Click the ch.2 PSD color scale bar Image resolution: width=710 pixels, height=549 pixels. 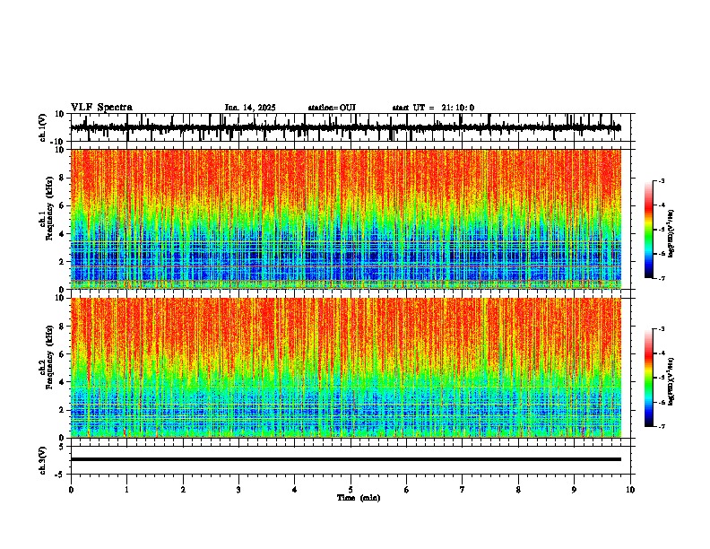(648, 378)
